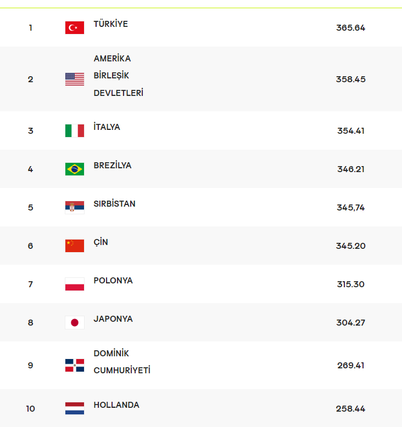Click the Türkiye flag icon
Viewport: 402px width, 427px height.
[75, 27]
